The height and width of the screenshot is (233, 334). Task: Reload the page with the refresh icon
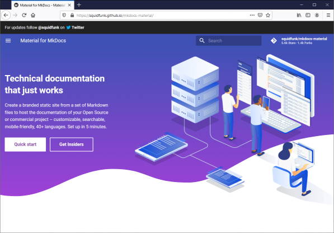[x=24, y=15]
